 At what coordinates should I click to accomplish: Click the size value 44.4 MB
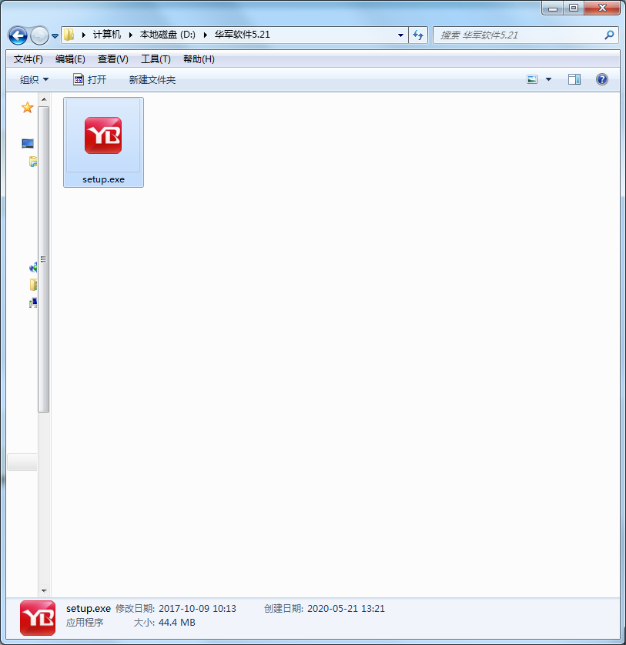tap(177, 623)
